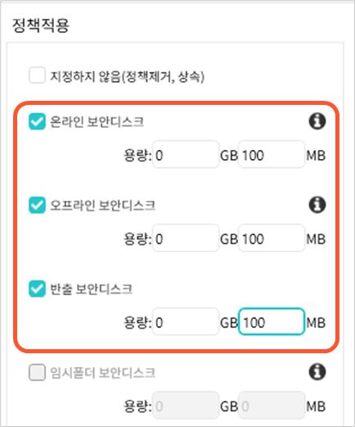Image resolution: width=355 pixels, height=427 pixels.
Task: Open info icon for 임시폴더 보안디스크
Action: (317, 372)
